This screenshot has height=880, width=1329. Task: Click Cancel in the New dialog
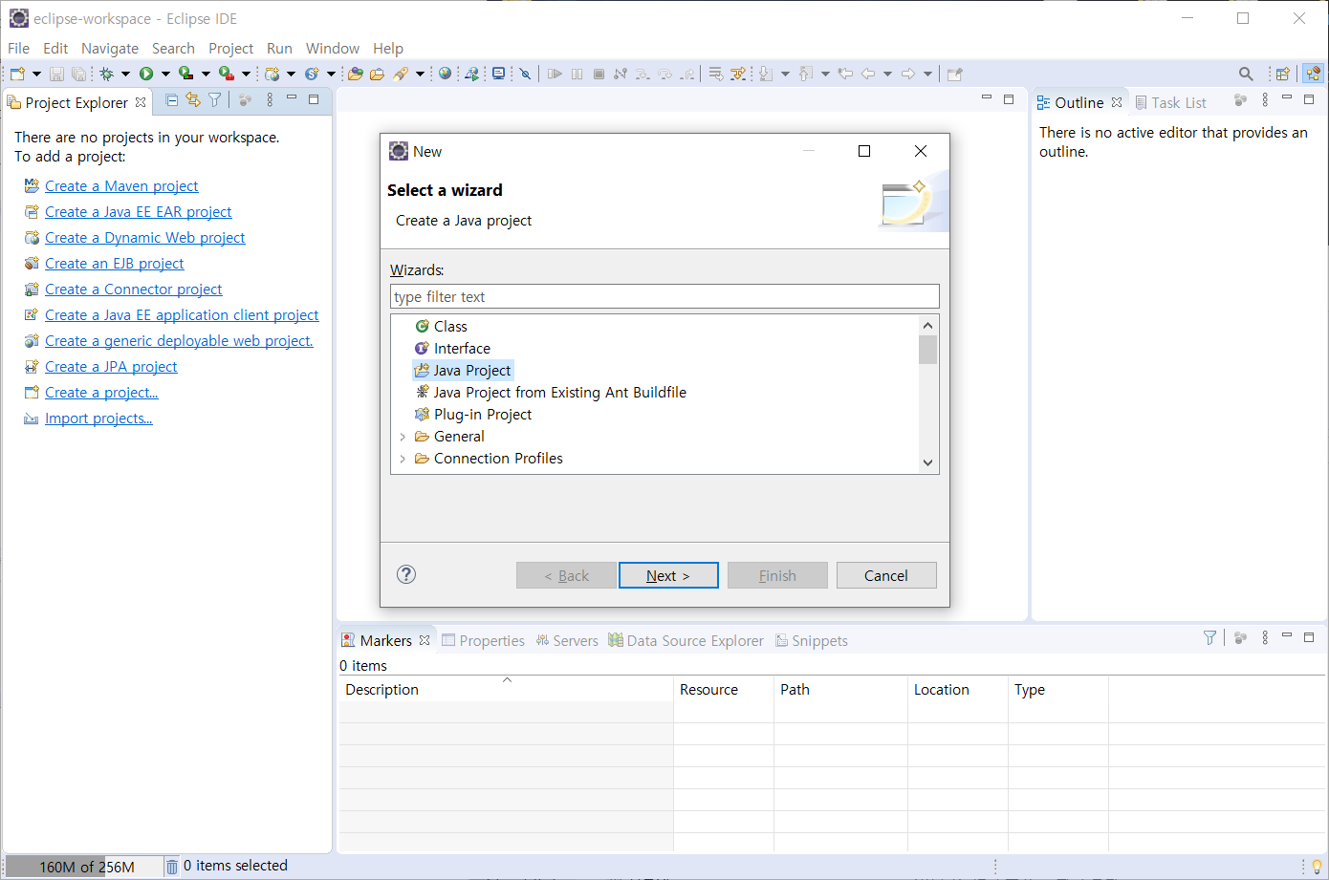pyautogui.click(x=886, y=575)
